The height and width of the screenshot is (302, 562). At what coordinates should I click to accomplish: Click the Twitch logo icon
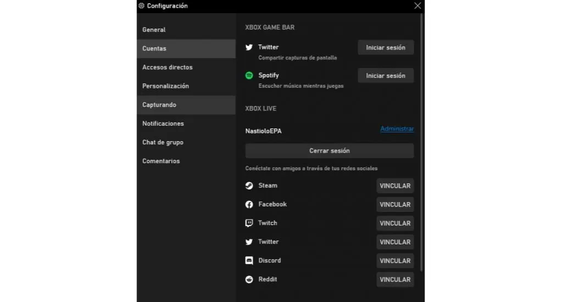click(249, 223)
